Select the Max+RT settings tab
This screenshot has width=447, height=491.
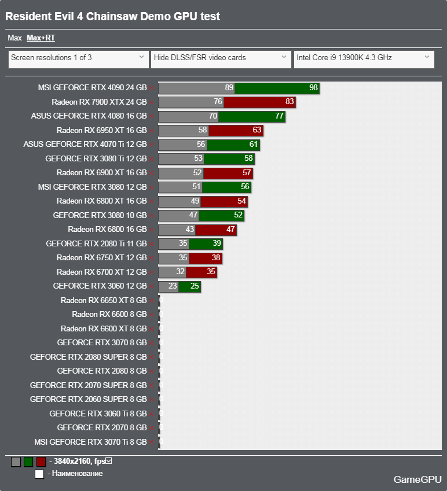(x=41, y=38)
